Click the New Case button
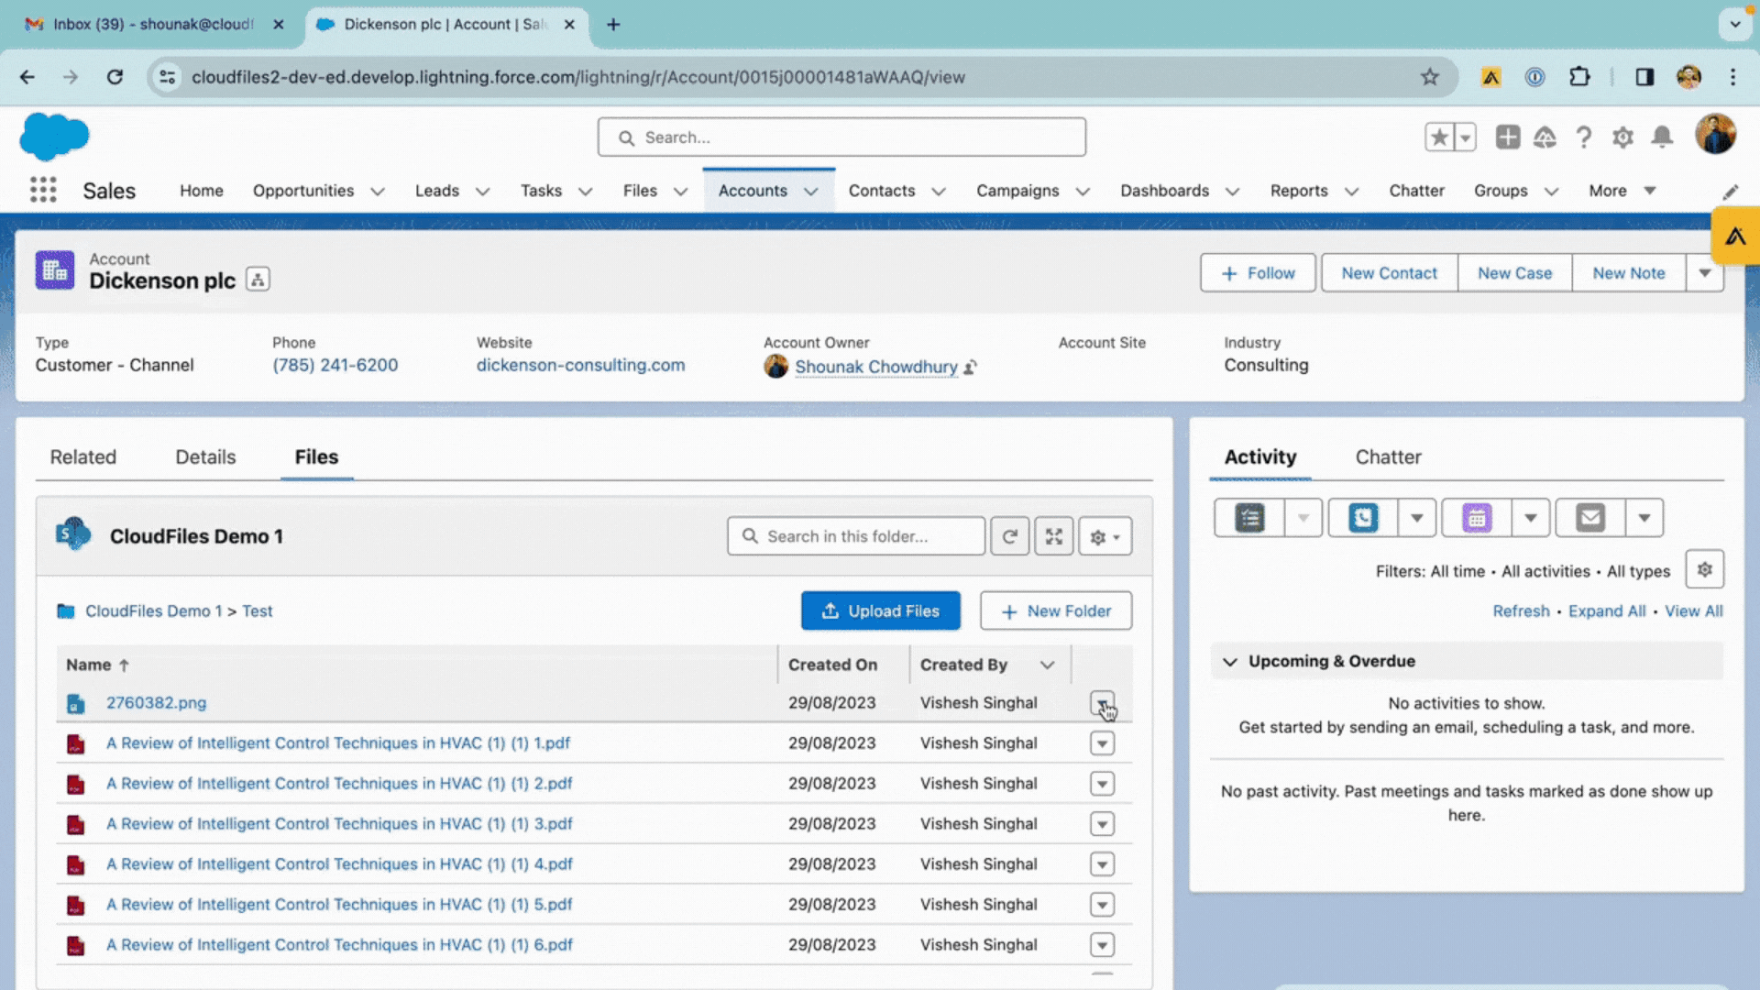The height and width of the screenshot is (990, 1760). pos(1514,273)
